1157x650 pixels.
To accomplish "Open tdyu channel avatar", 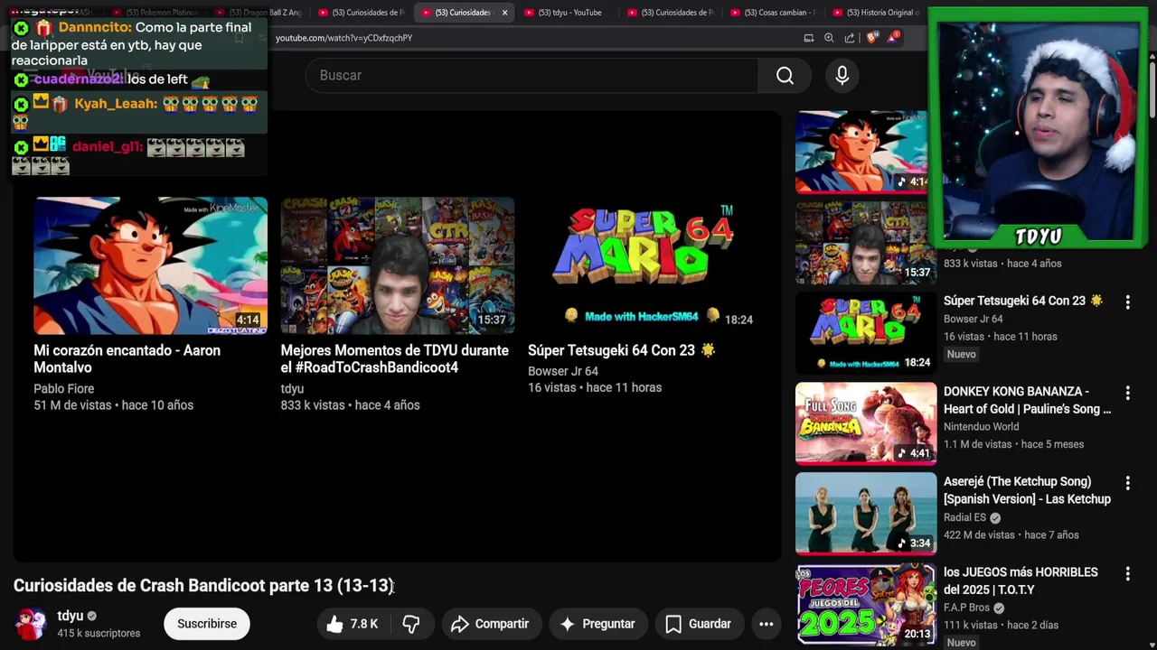I will point(30,624).
